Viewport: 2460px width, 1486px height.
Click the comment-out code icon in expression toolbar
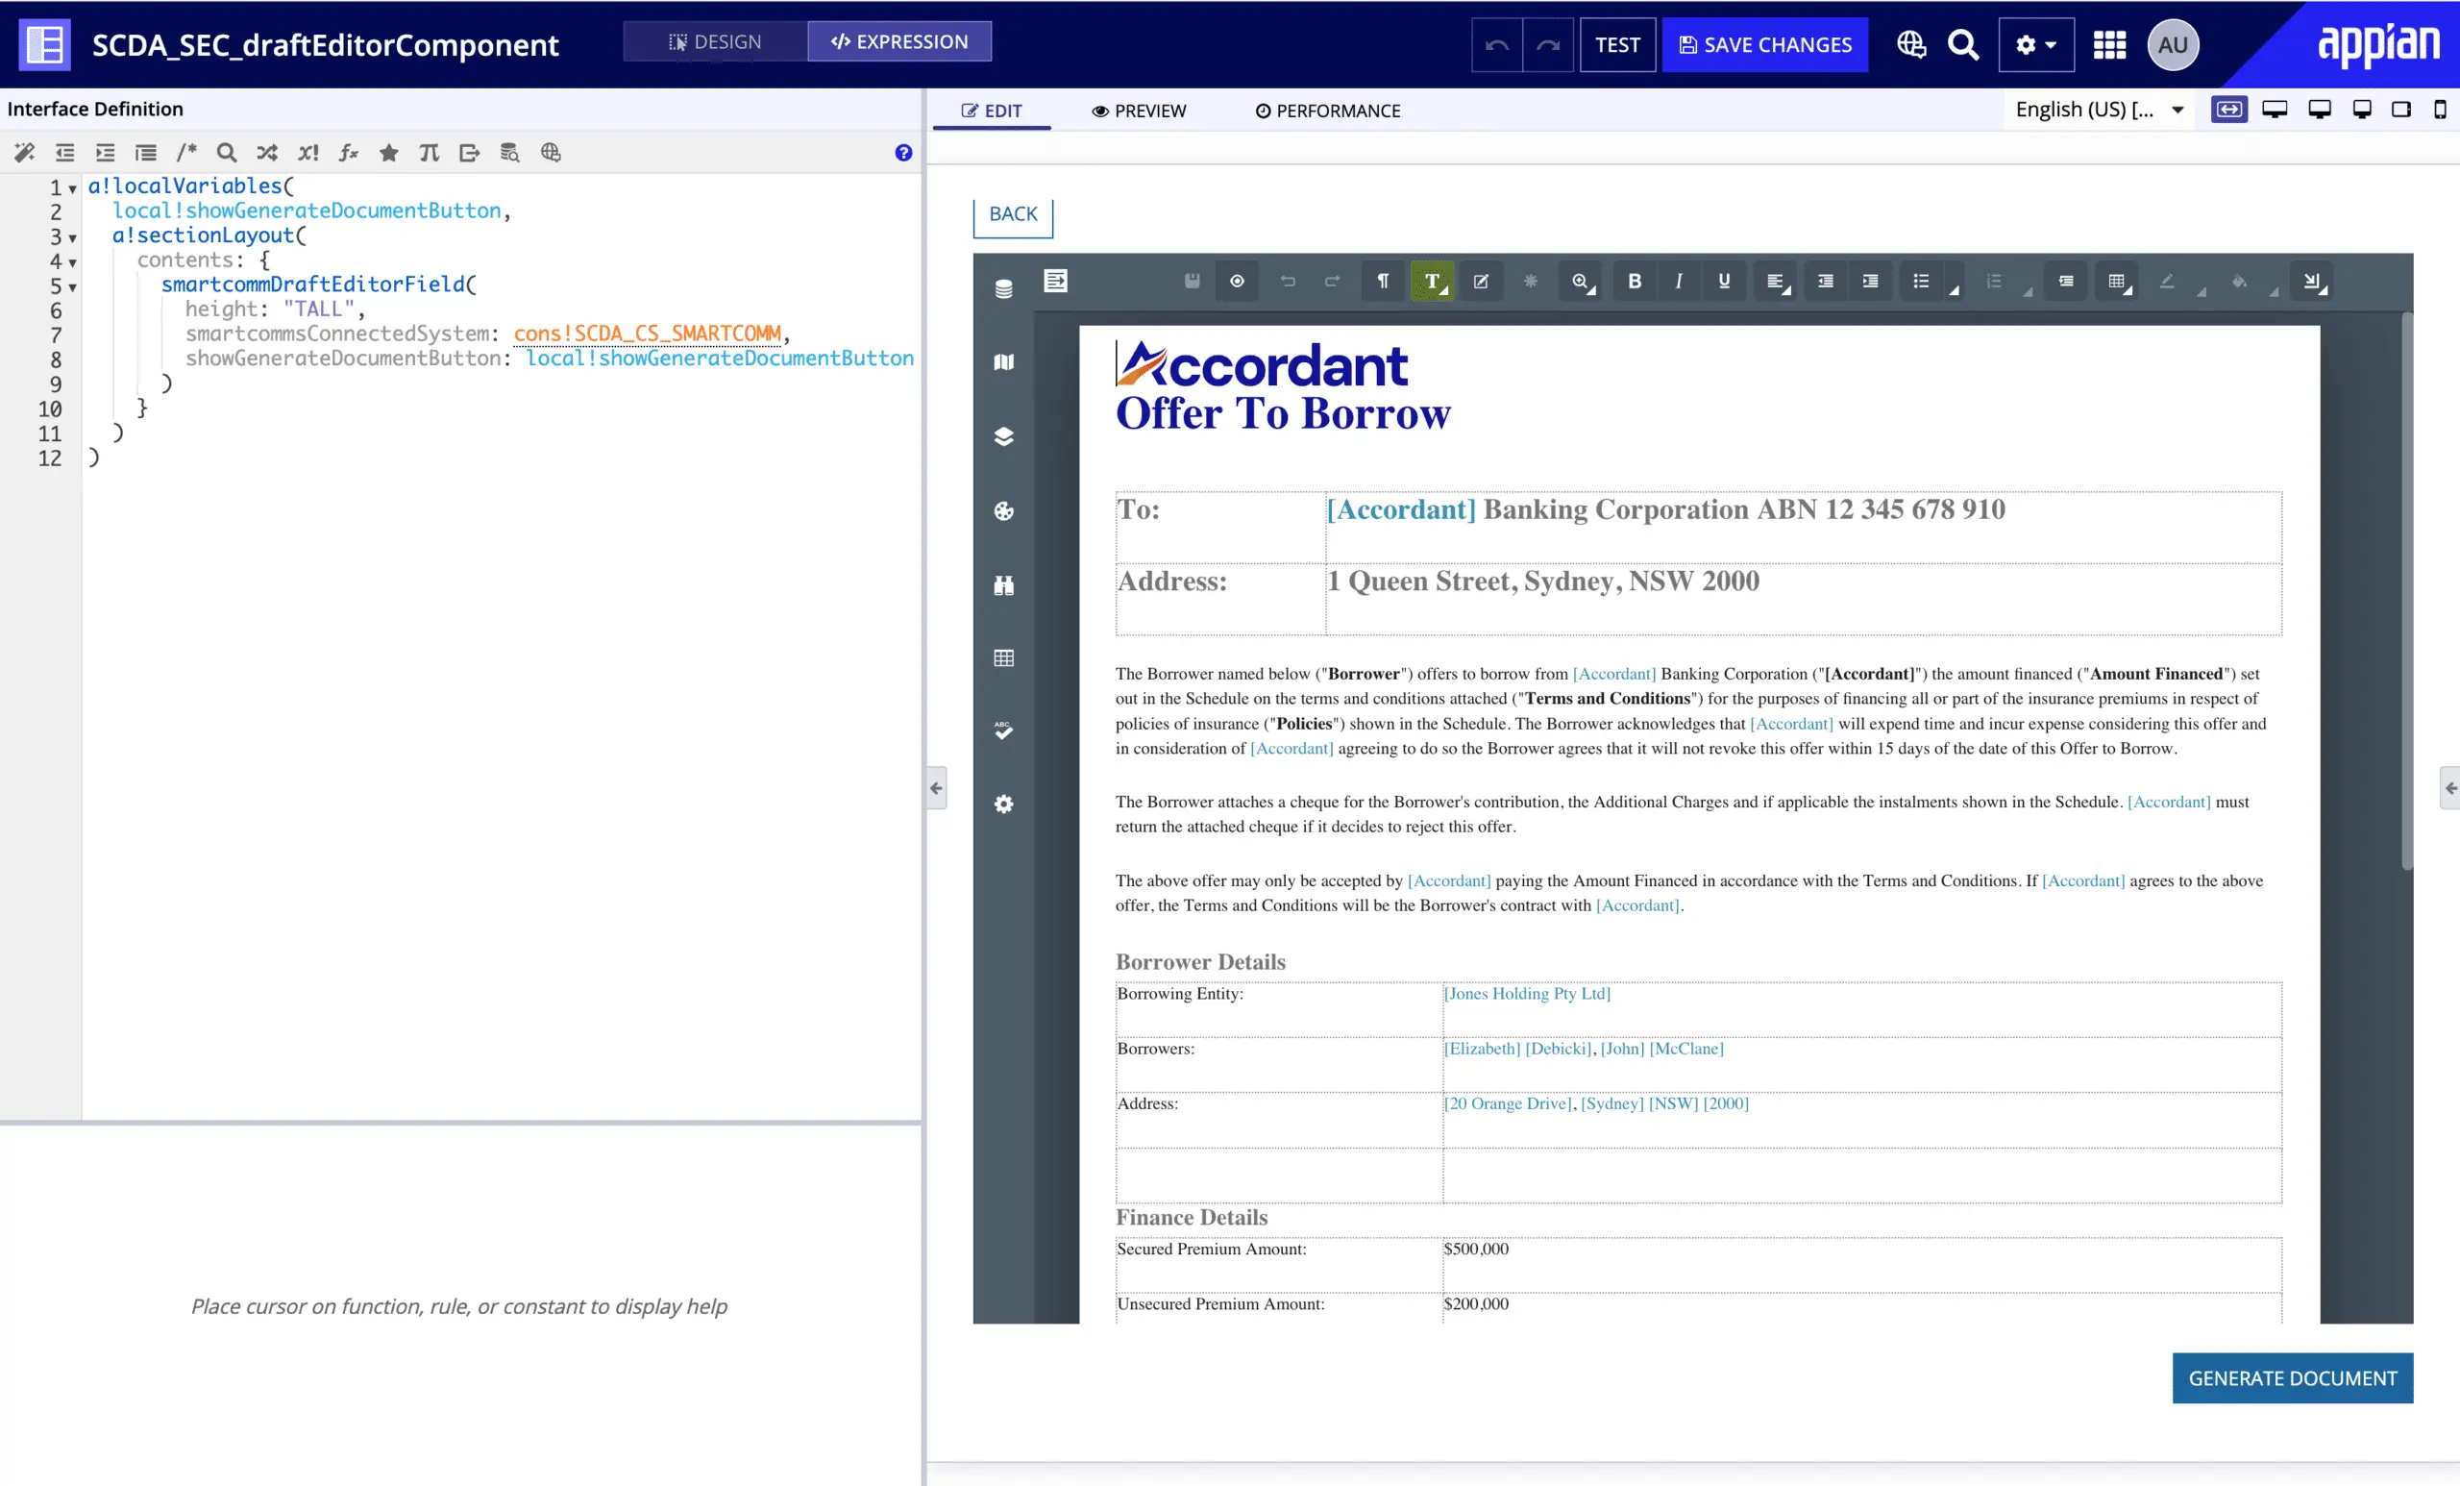click(x=185, y=153)
